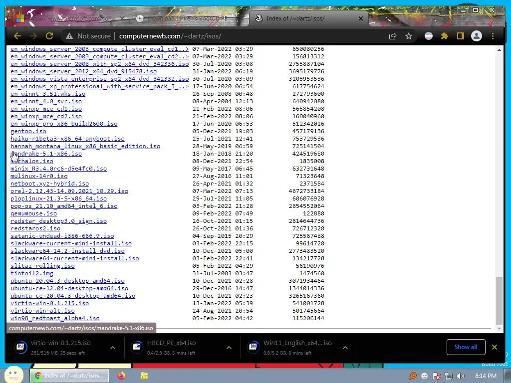Open en_winnt_3.51.wks.iso link
Screen dimensions: 511x383
(48, 94)
